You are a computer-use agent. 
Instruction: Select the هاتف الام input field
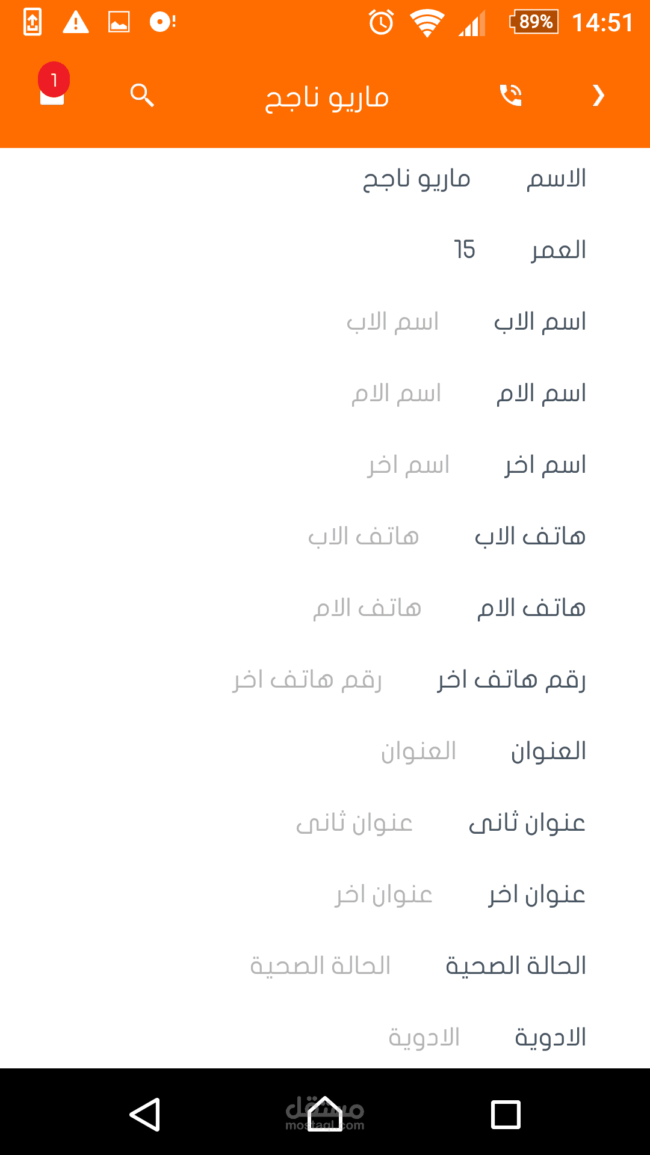(x=367, y=608)
